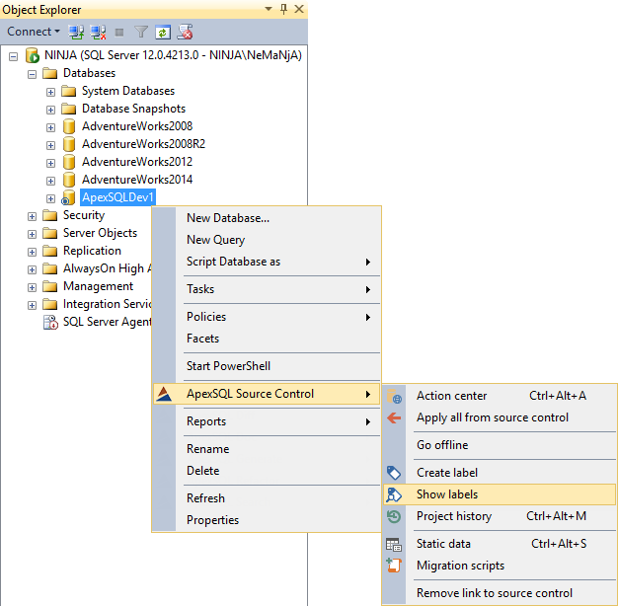The image size is (618, 606).
Task: Collapse the NINJA server node
Action: 14,56
